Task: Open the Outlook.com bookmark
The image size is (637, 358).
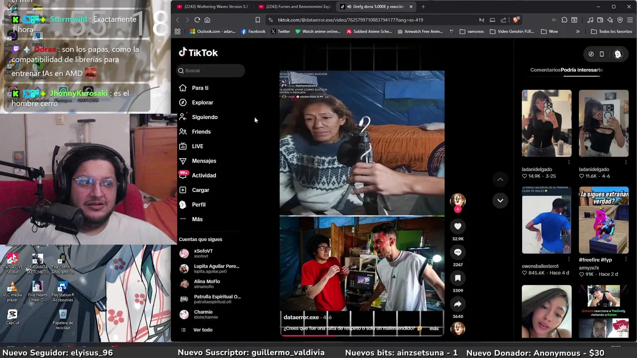Action: pos(212,31)
